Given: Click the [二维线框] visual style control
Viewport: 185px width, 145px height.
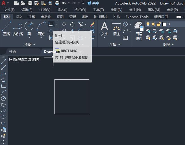Looking at the screenshot, I should (x=31, y=59).
